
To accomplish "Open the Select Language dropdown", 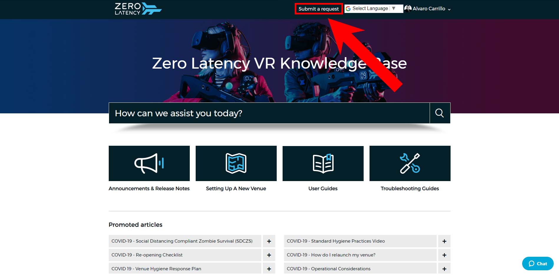I will (374, 9).
